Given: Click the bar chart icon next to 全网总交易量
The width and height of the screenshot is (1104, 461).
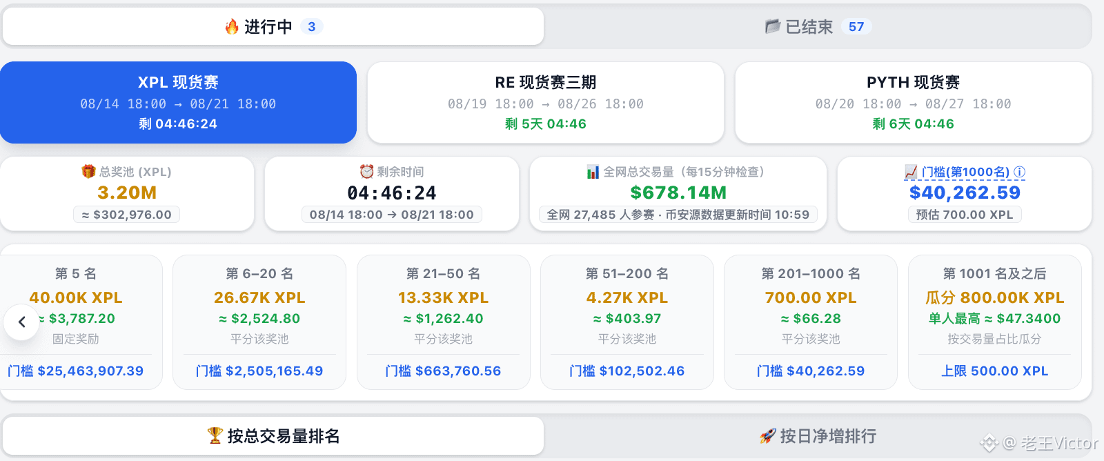Looking at the screenshot, I should (x=593, y=171).
